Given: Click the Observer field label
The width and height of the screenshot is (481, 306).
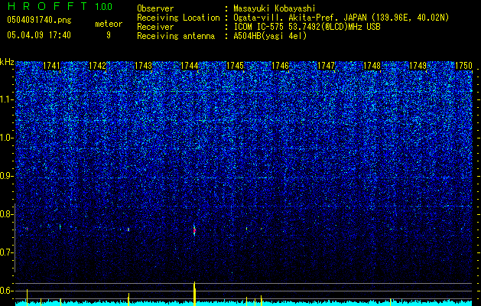Looking at the screenshot, I should (155, 8).
